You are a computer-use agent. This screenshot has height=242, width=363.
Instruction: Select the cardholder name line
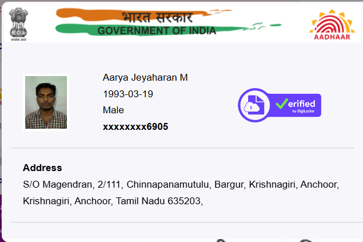point(145,77)
